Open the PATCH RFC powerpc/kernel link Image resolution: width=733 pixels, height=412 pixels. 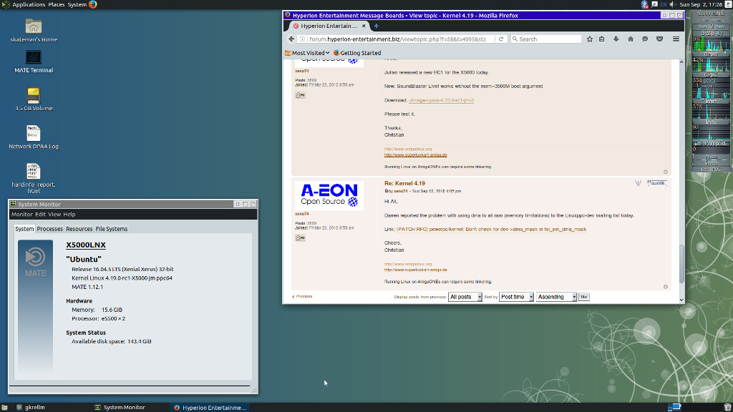click(x=491, y=230)
